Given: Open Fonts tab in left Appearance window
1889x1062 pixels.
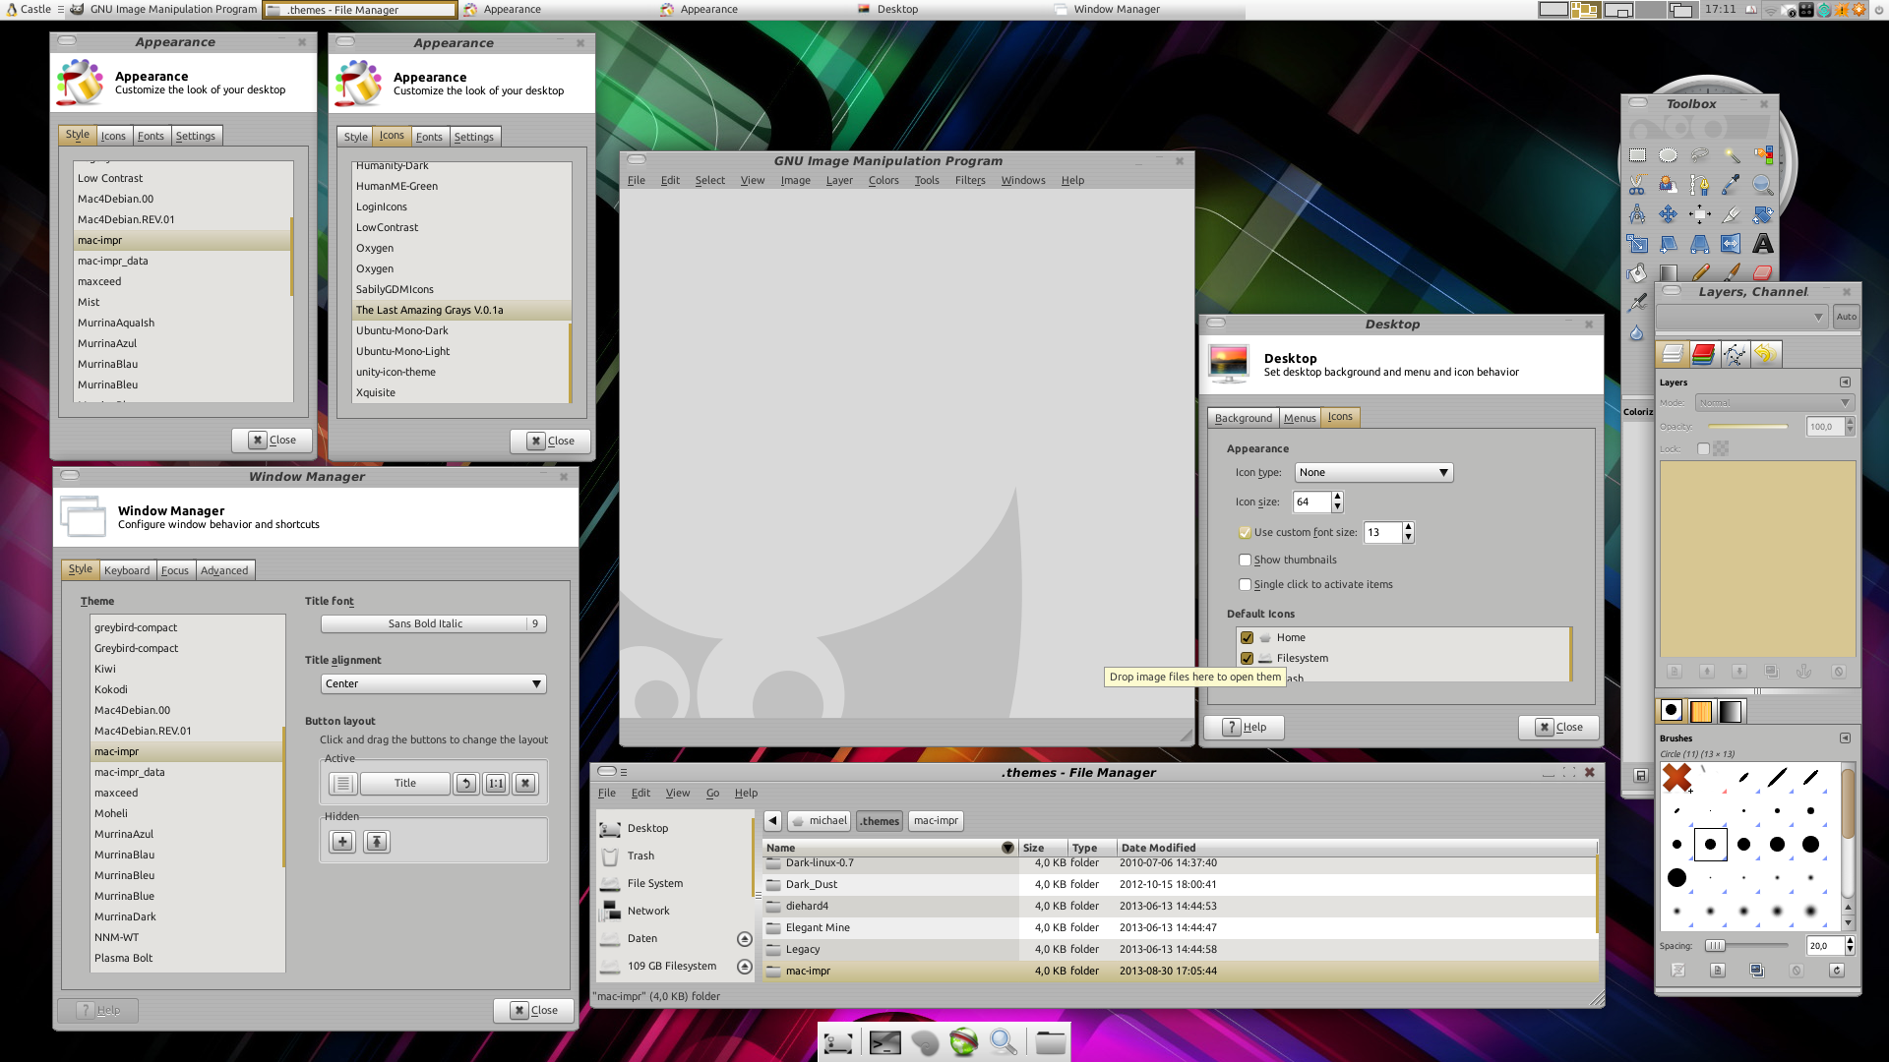Looking at the screenshot, I should pos(151,137).
